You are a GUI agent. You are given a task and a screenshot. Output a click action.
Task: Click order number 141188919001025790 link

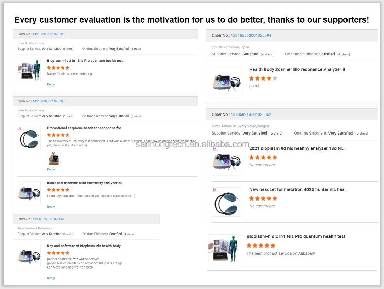(x=48, y=34)
